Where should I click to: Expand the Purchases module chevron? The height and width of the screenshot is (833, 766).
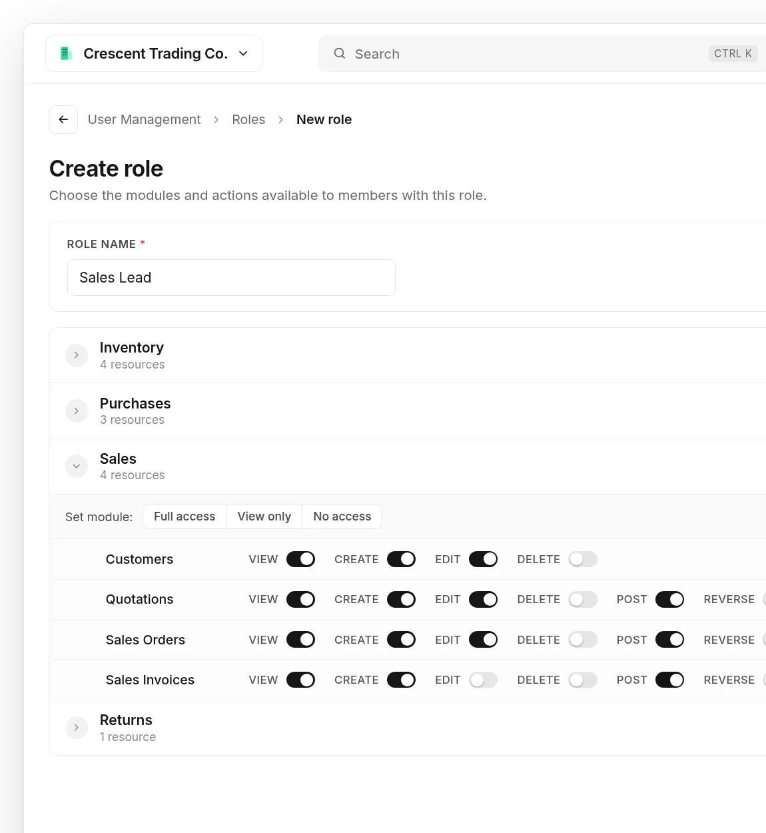[77, 411]
